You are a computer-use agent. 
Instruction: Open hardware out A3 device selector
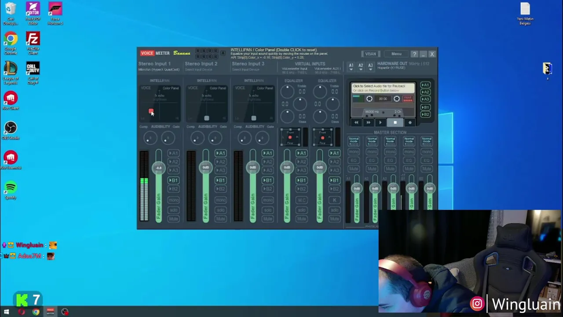tap(370, 66)
